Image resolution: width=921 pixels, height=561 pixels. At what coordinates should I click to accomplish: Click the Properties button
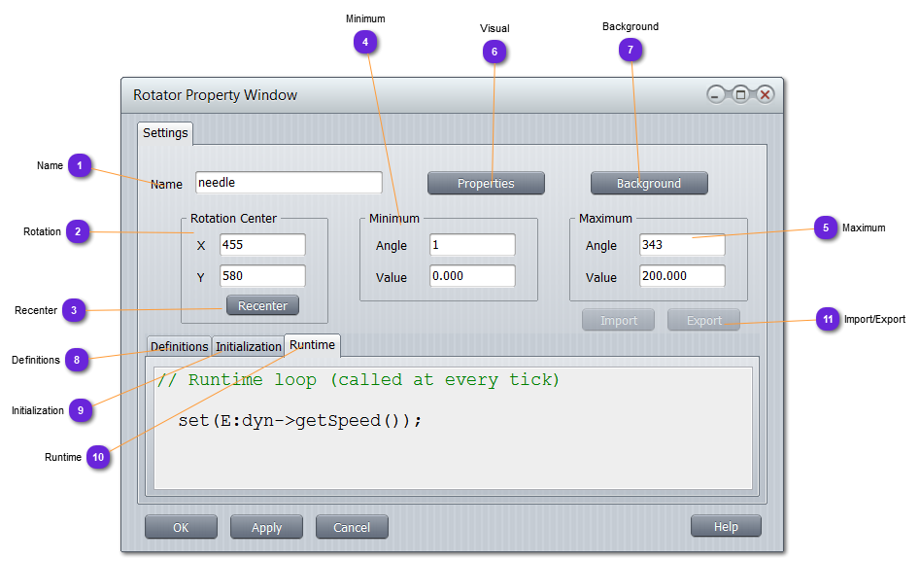(x=486, y=183)
